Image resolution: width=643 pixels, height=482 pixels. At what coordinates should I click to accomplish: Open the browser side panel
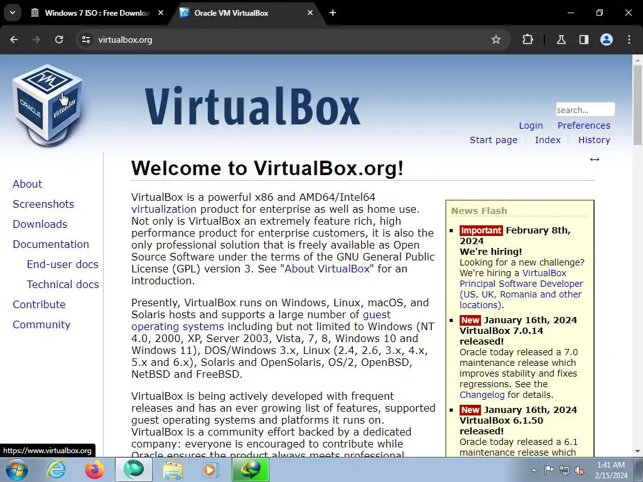click(x=584, y=40)
